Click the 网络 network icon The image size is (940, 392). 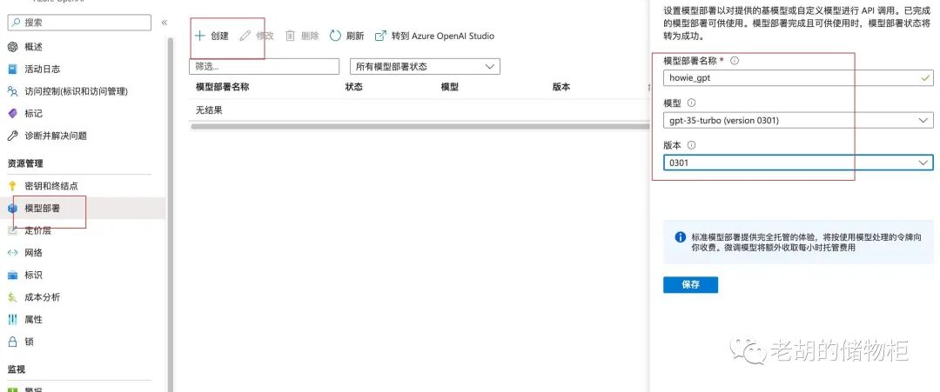pyautogui.click(x=12, y=253)
